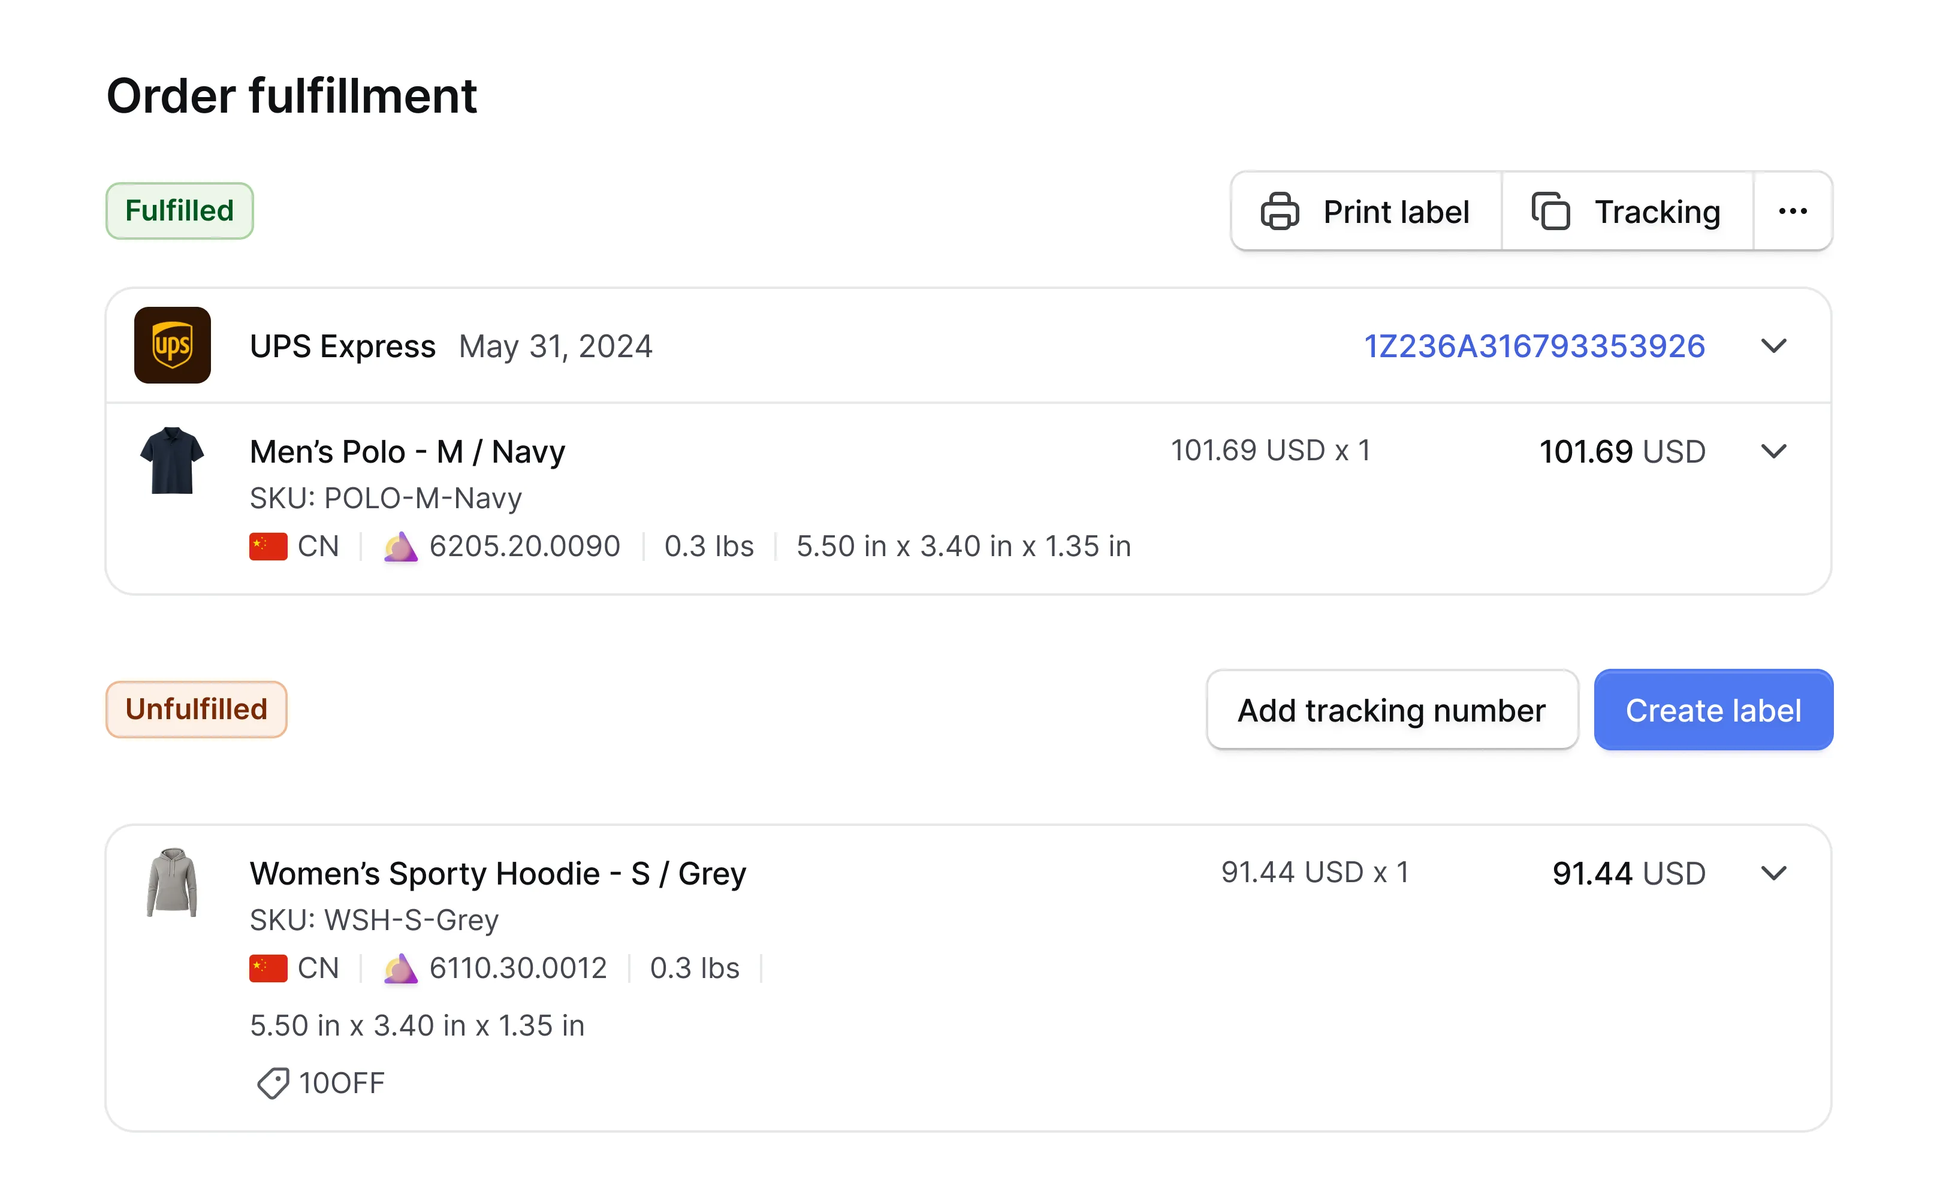The image size is (1937, 1189).
Task: Click the printer icon beside Print label
Action: pos(1279,211)
